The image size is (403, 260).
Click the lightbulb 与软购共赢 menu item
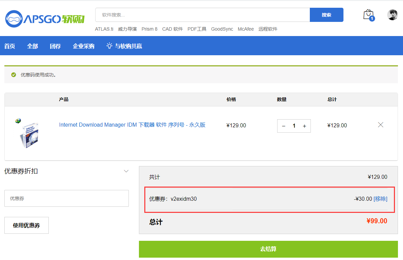tap(124, 46)
